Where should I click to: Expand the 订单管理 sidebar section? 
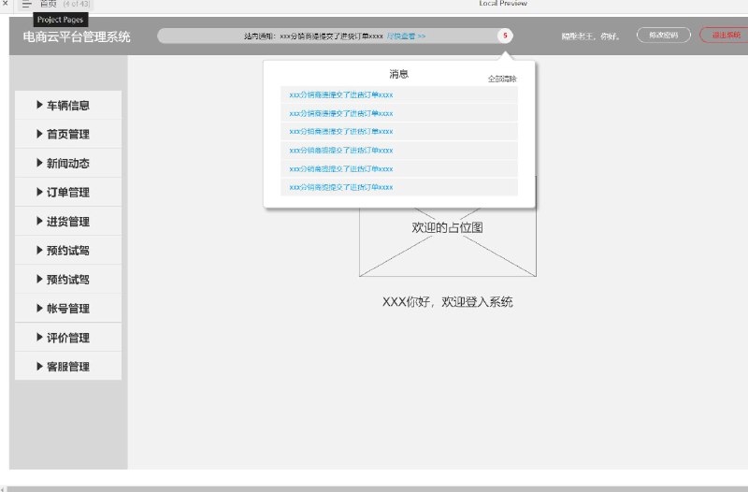point(68,193)
